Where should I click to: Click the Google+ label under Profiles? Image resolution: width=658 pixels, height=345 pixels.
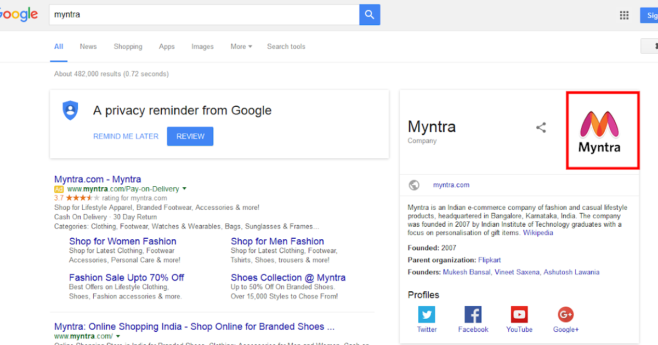click(566, 330)
